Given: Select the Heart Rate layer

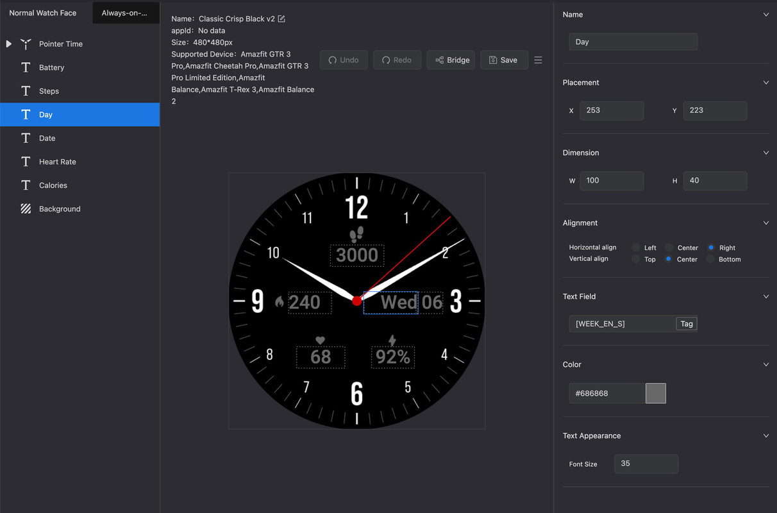Looking at the screenshot, I should click(x=79, y=162).
